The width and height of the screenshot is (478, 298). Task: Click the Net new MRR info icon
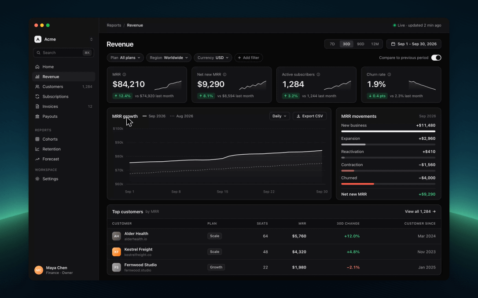[x=224, y=74]
